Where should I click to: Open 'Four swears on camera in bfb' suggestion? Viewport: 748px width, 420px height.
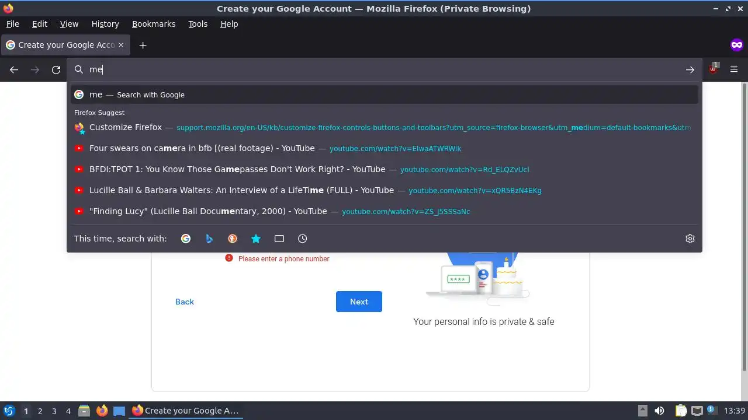385,148
